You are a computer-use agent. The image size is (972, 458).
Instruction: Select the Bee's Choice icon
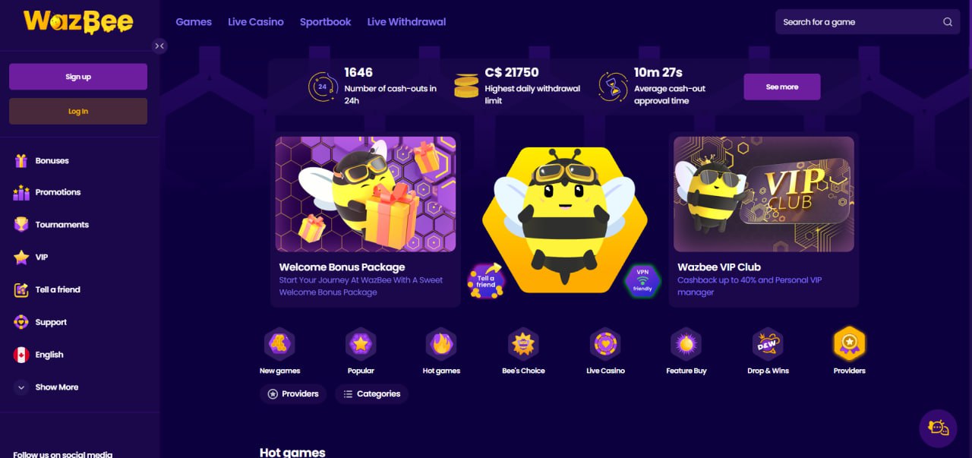(x=523, y=344)
